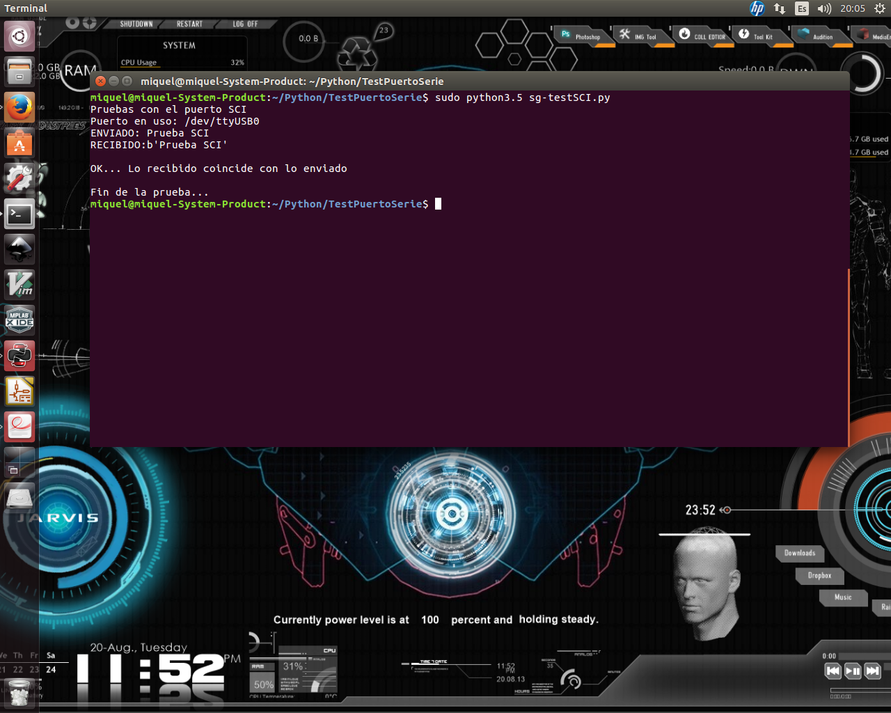Open the disk drive launcher icon
The width and height of the screenshot is (891, 713).
coord(19,499)
